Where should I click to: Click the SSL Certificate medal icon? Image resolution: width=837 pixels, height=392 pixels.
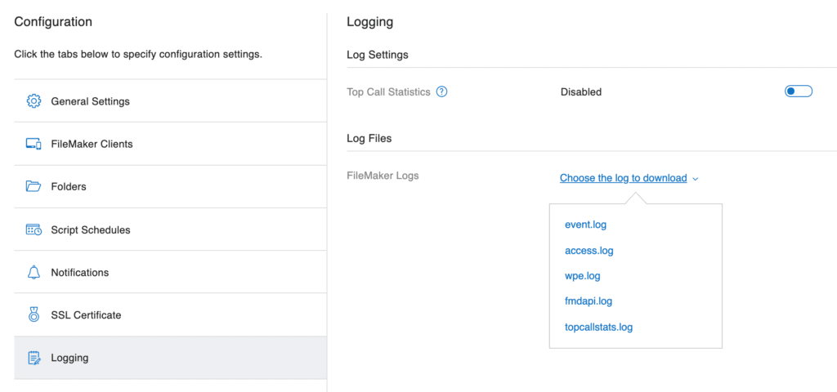coord(34,314)
